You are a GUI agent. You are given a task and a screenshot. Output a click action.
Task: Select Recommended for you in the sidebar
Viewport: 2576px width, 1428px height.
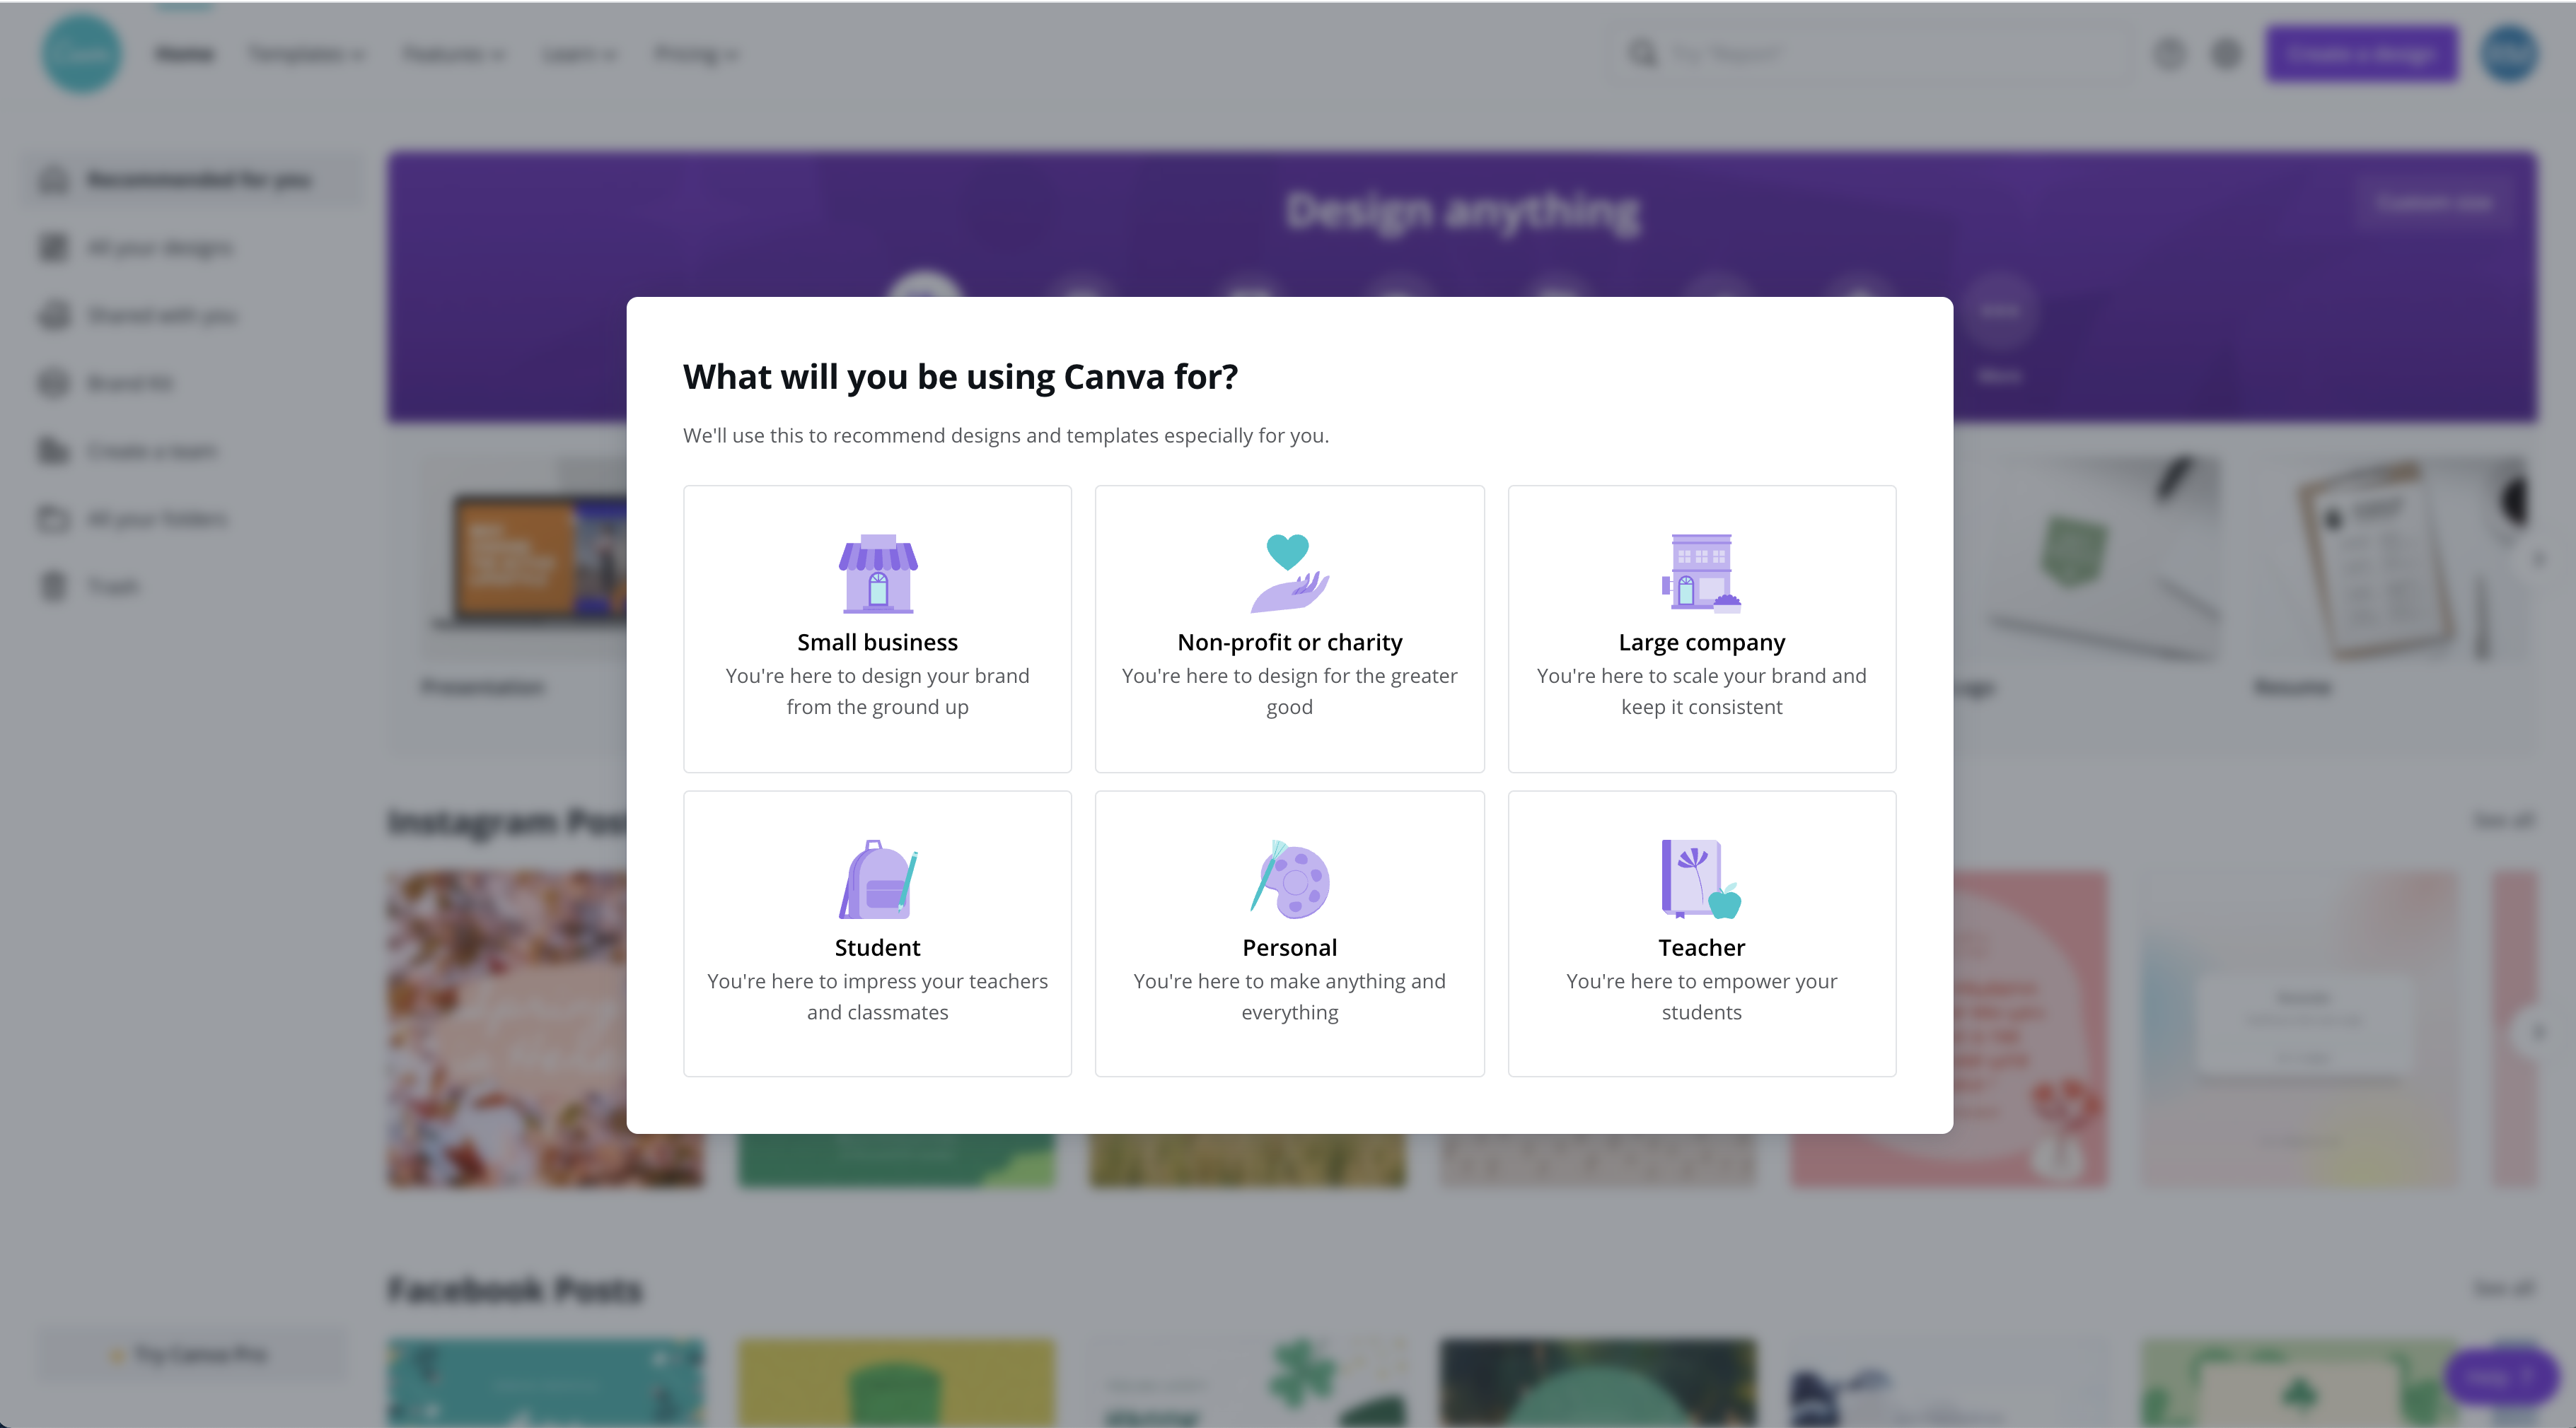pyautogui.click(x=192, y=180)
